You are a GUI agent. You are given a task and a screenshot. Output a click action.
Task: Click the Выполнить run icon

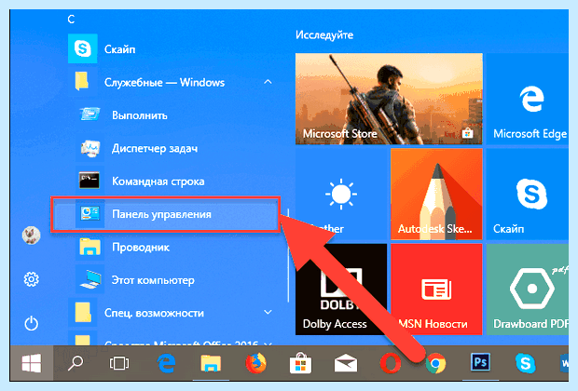89,115
